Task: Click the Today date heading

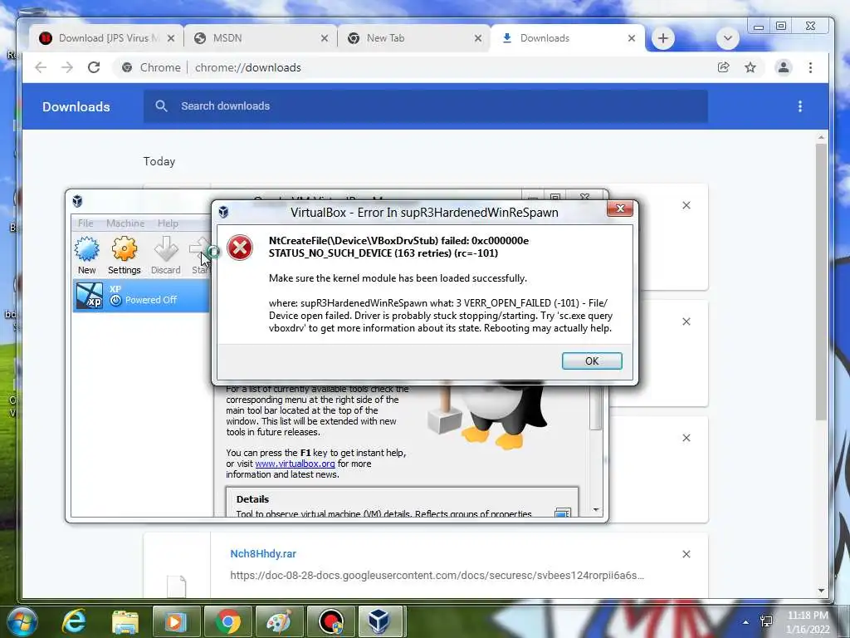Action: [x=159, y=161]
